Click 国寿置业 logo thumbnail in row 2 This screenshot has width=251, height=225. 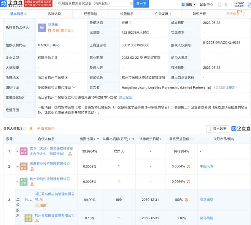point(24,167)
